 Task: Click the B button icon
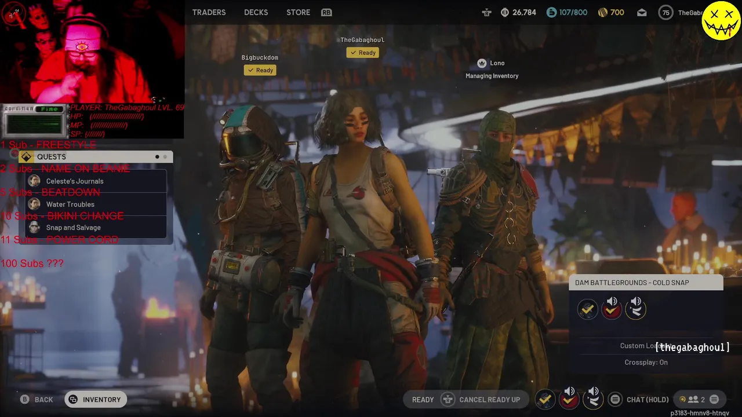24,400
